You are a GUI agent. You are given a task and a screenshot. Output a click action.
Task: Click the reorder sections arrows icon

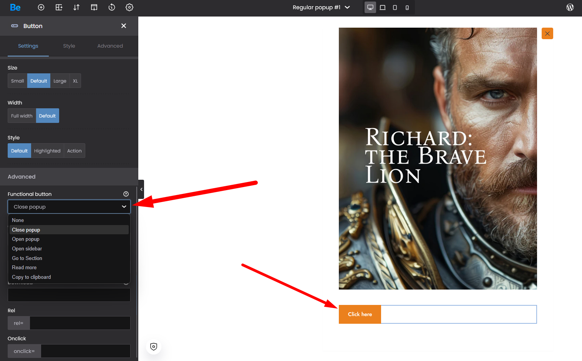[76, 7]
